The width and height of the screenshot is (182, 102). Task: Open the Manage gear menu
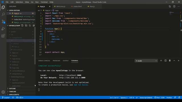(x=3, y=92)
